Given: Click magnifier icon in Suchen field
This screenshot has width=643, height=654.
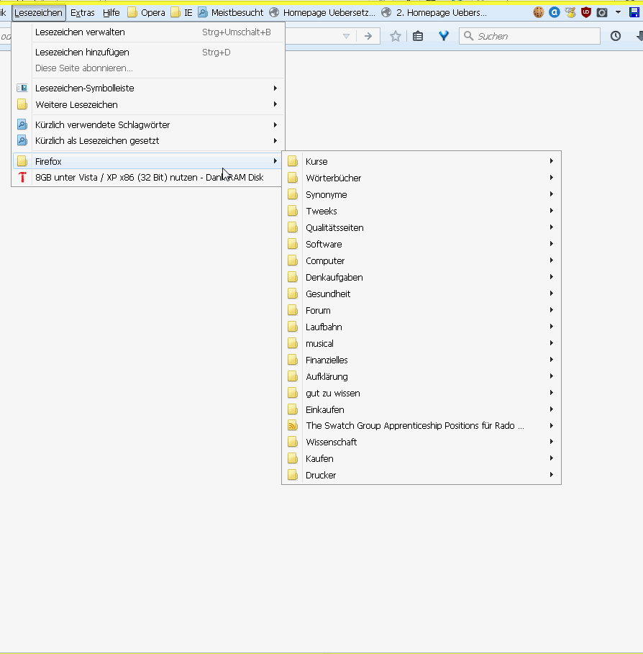Looking at the screenshot, I should point(468,36).
